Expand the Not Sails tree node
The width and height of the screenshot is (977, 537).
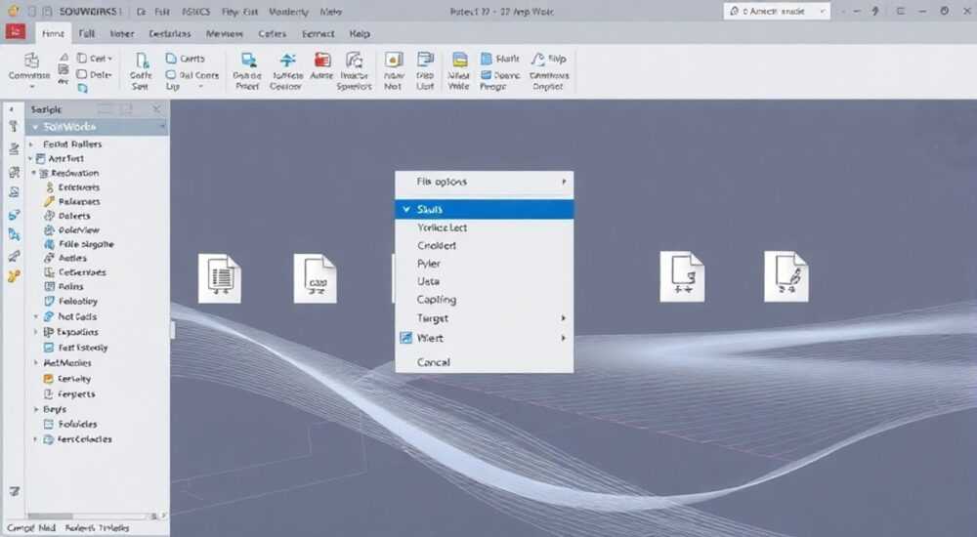click(x=36, y=316)
